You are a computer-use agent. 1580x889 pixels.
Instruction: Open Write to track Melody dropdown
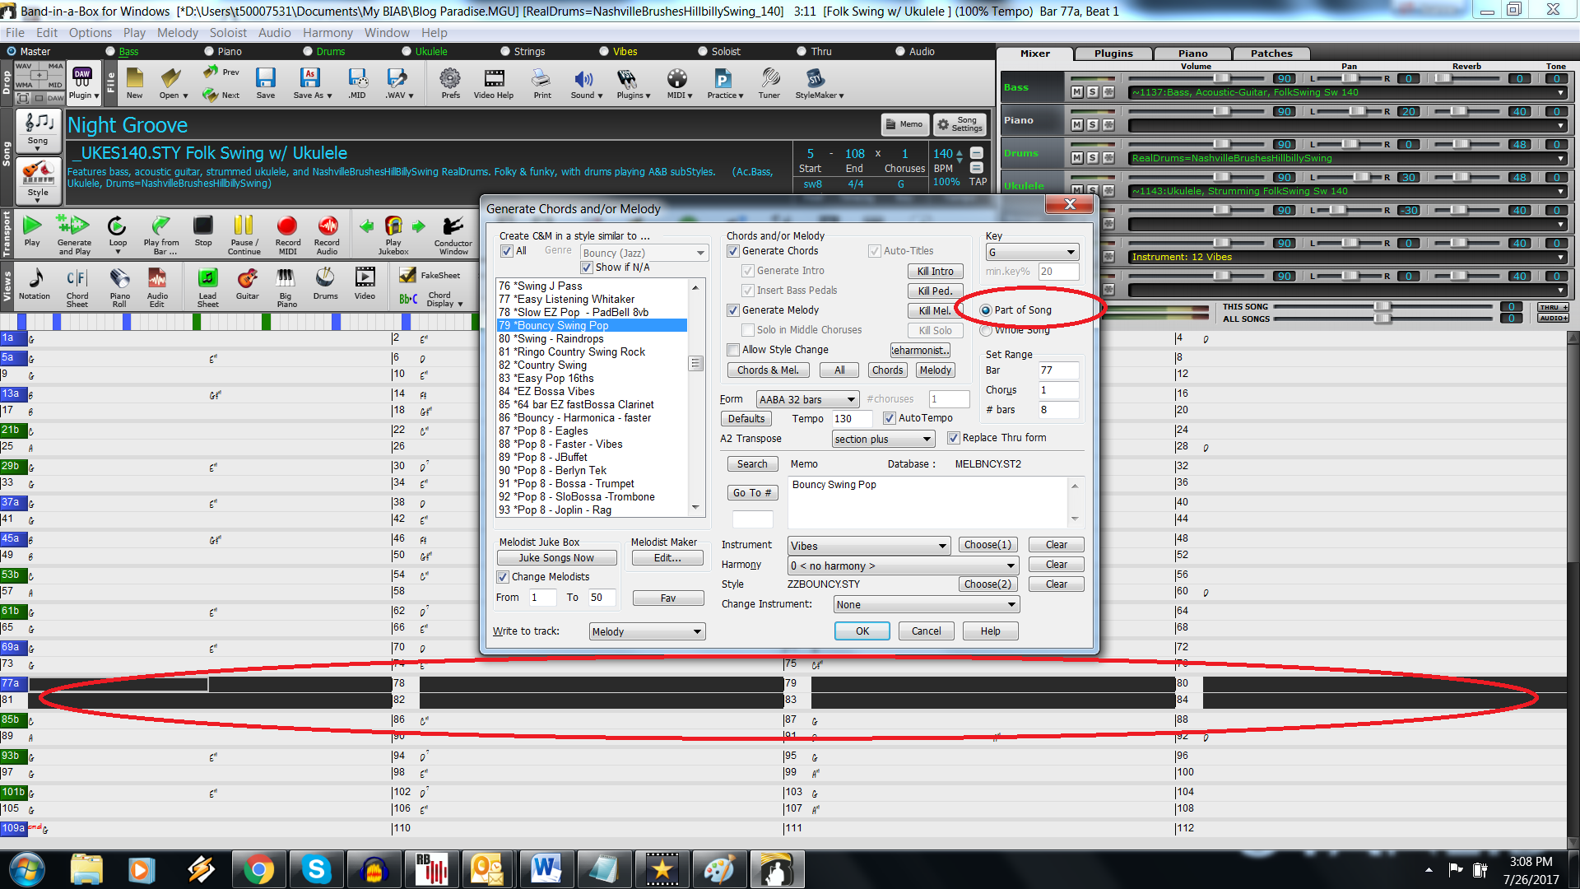647,631
